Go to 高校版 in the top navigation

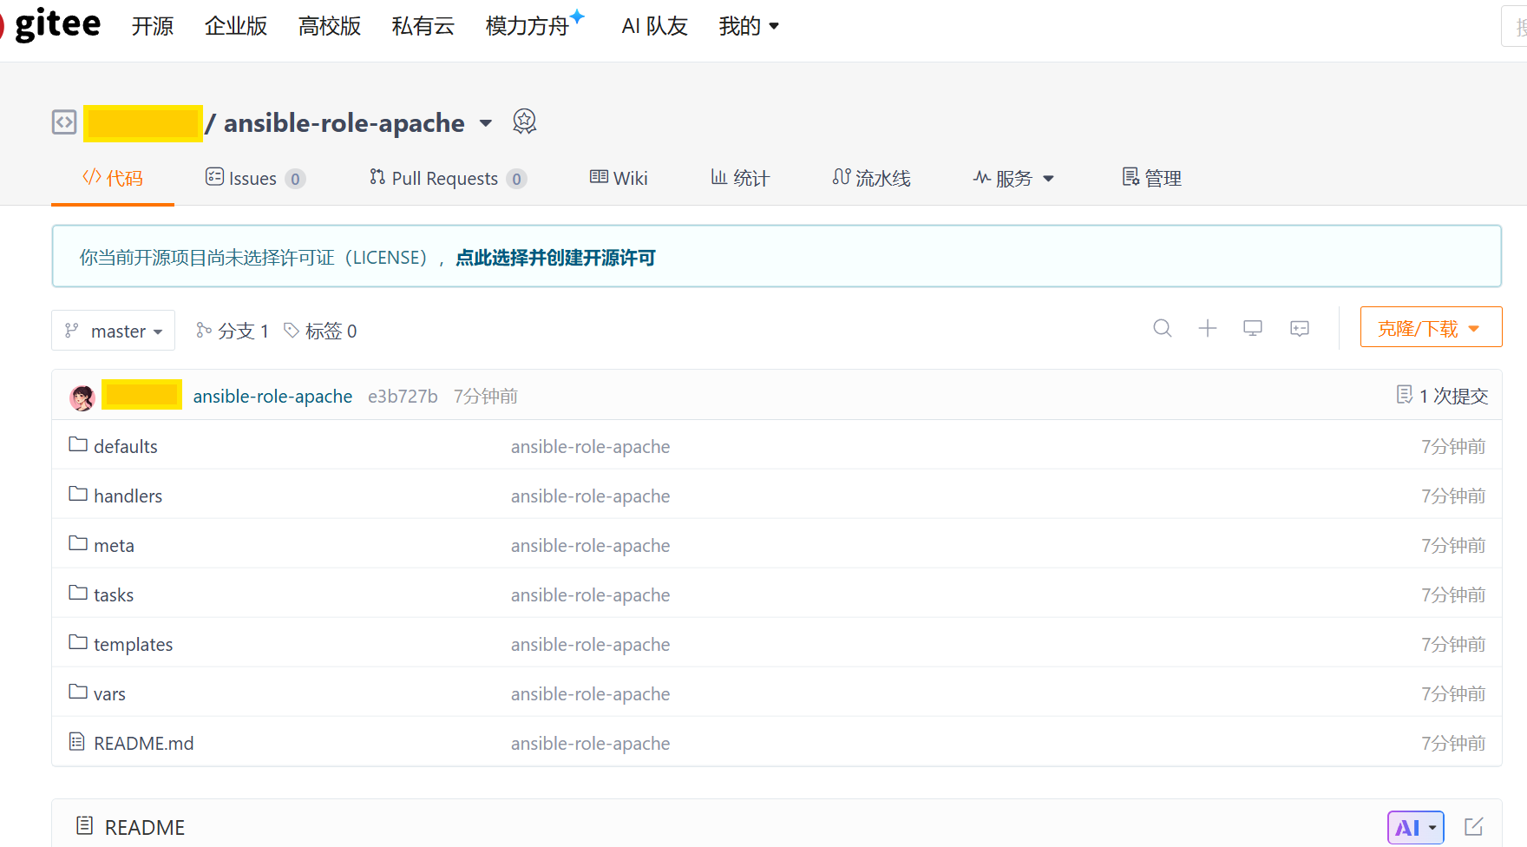[x=330, y=26]
